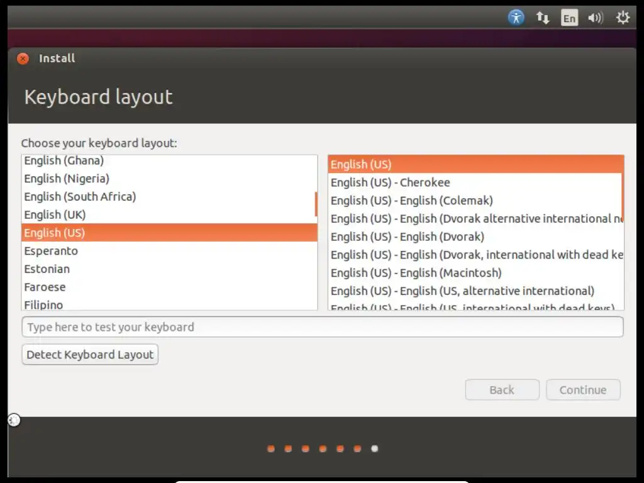Click the left list scrollbar handle
The width and height of the screenshot is (644, 483).
pyautogui.click(x=316, y=204)
